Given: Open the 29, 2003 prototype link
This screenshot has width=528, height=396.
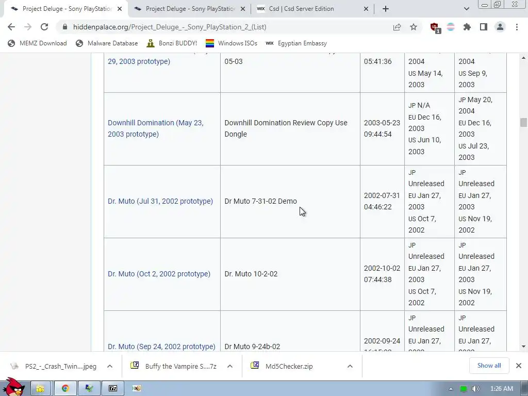Looking at the screenshot, I should (139, 62).
